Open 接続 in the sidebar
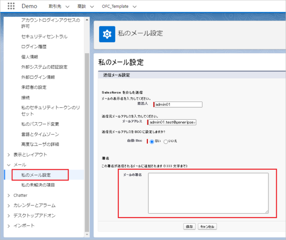This screenshot has width=286, height=240. tap(26, 98)
